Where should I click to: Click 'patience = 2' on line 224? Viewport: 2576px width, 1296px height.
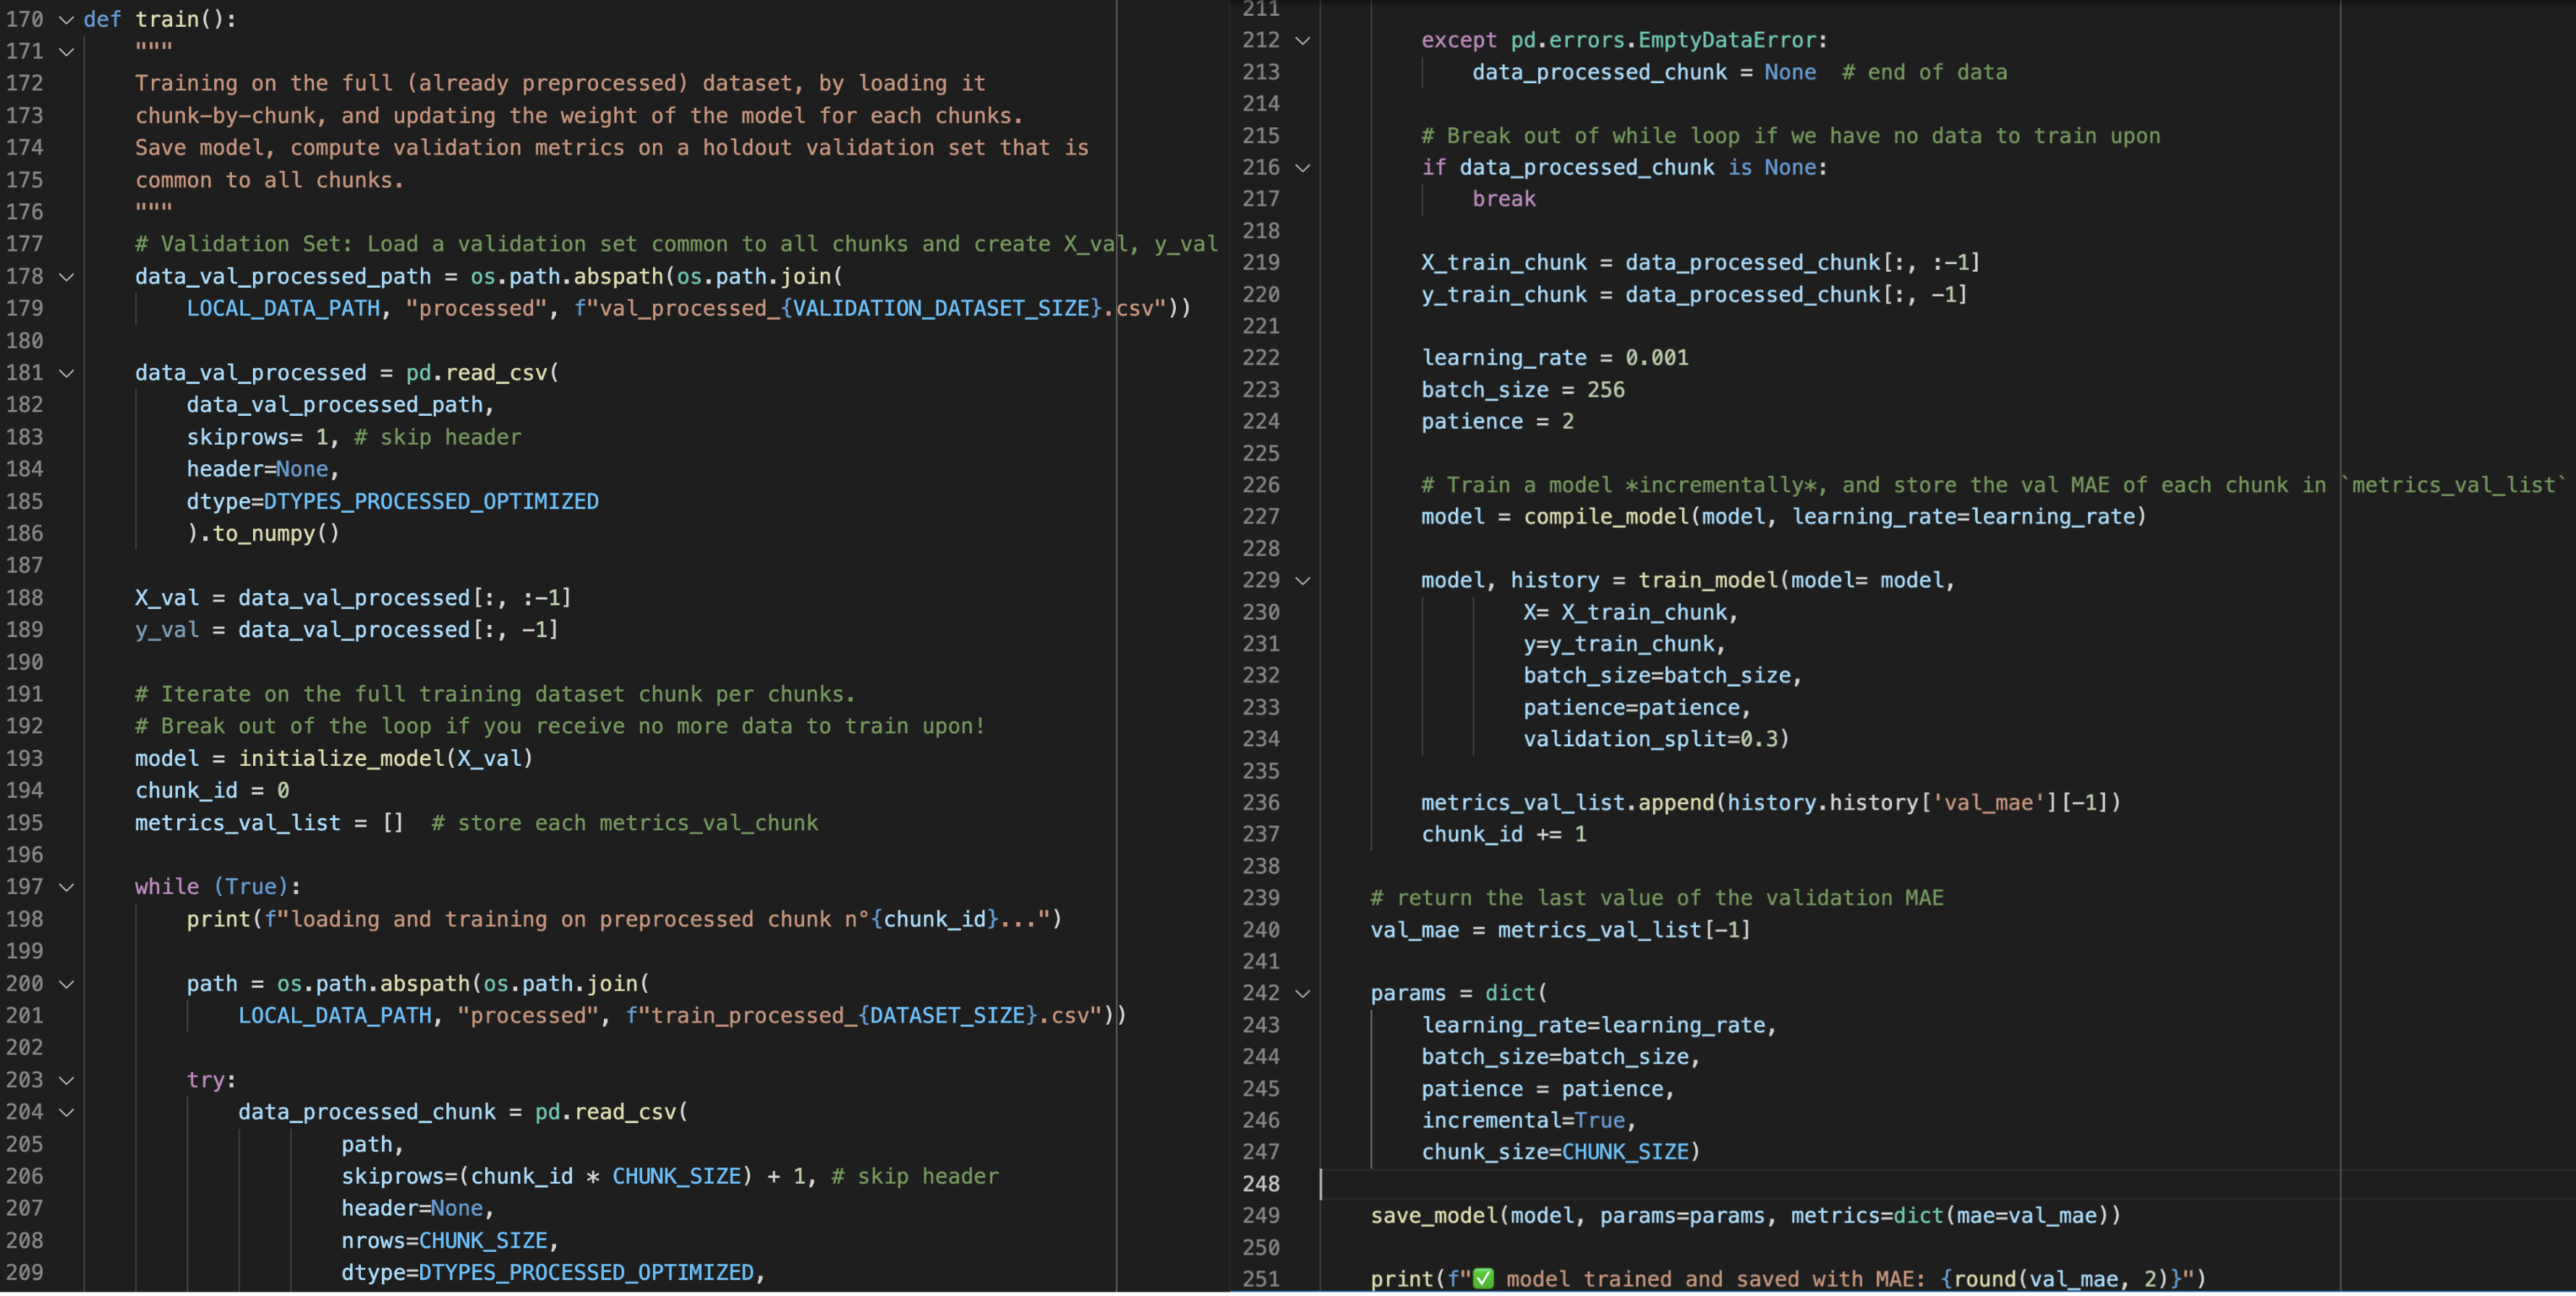tap(1497, 421)
